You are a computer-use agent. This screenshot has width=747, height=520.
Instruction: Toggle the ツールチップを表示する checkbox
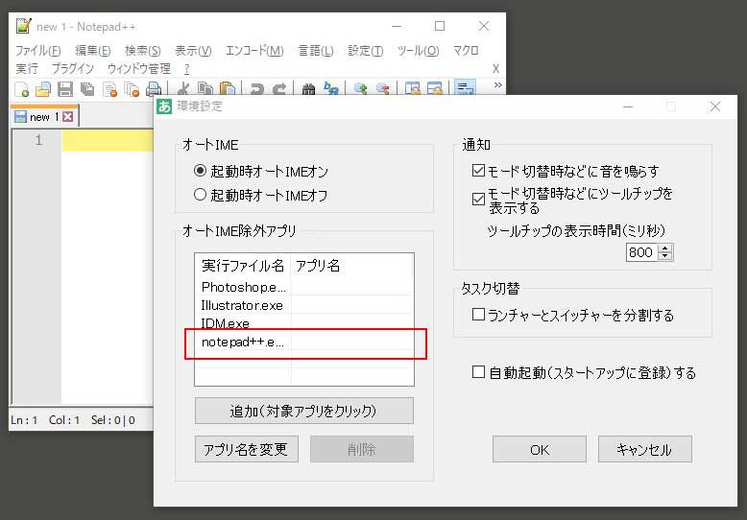click(x=478, y=199)
